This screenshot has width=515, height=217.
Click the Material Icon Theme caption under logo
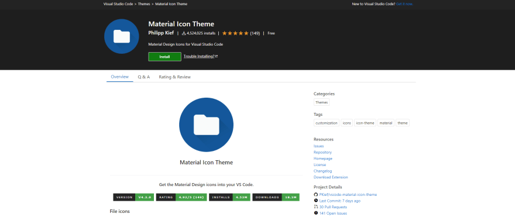tap(206, 163)
